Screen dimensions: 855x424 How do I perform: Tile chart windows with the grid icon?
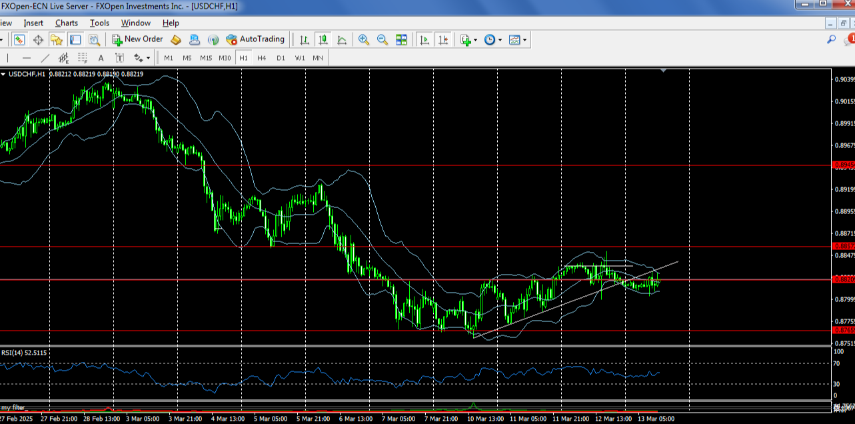coord(401,40)
